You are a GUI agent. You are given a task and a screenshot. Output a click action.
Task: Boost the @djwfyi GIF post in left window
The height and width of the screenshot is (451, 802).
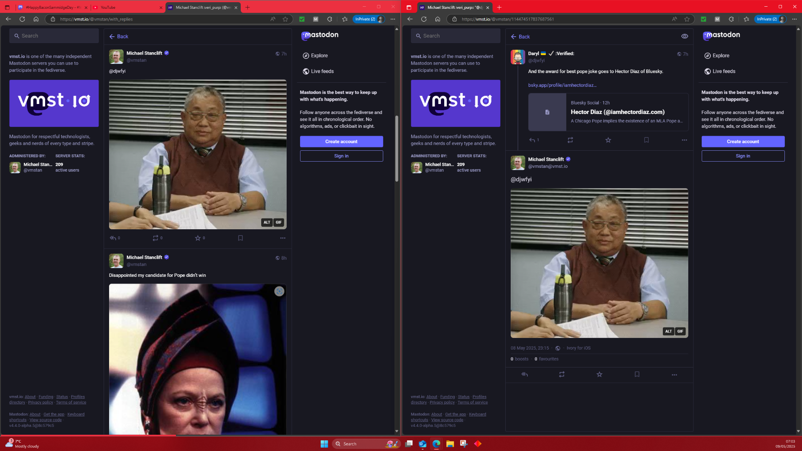click(x=155, y=238)
